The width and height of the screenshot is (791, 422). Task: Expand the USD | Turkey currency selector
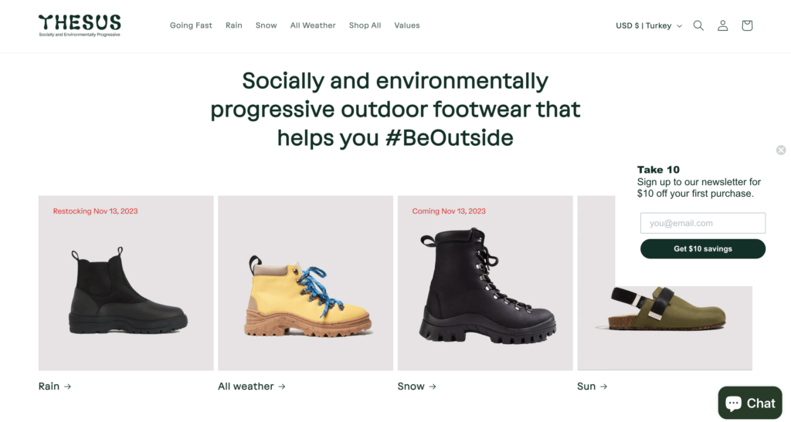tap(649, 25)
